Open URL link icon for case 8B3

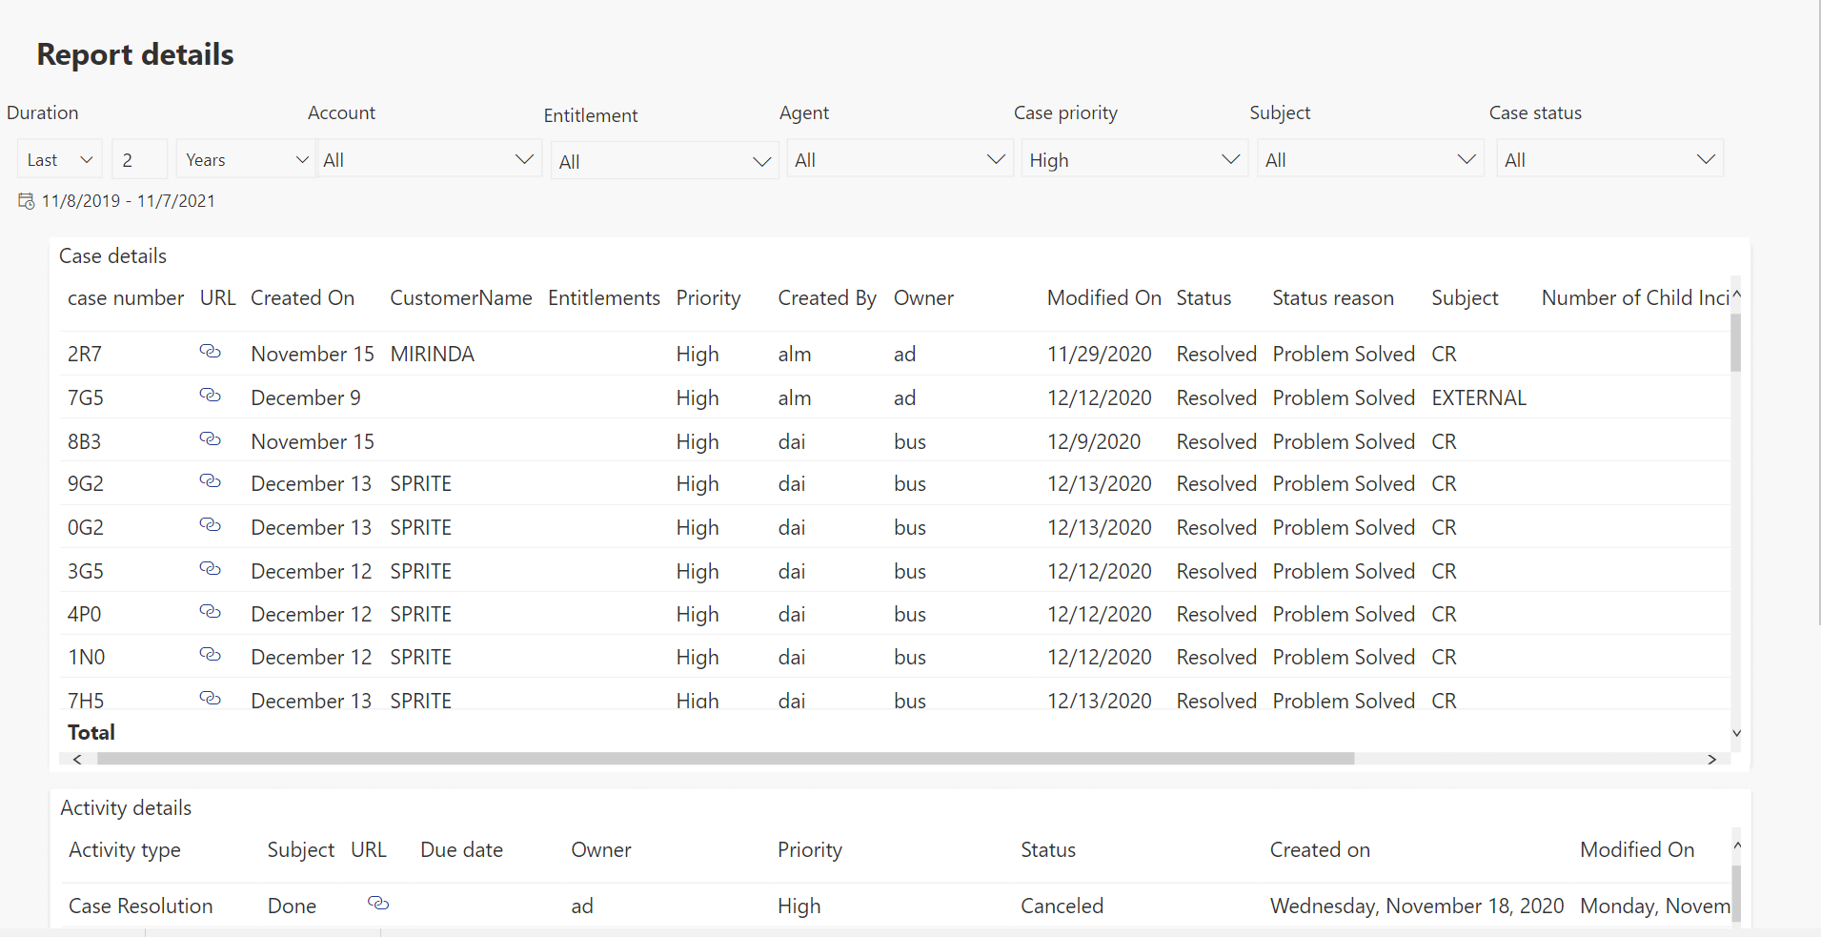point(210,439)
